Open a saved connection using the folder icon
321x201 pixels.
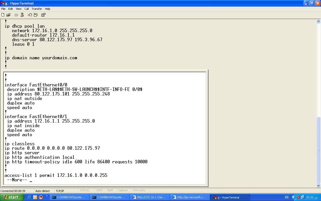click(x=8, y=15)
